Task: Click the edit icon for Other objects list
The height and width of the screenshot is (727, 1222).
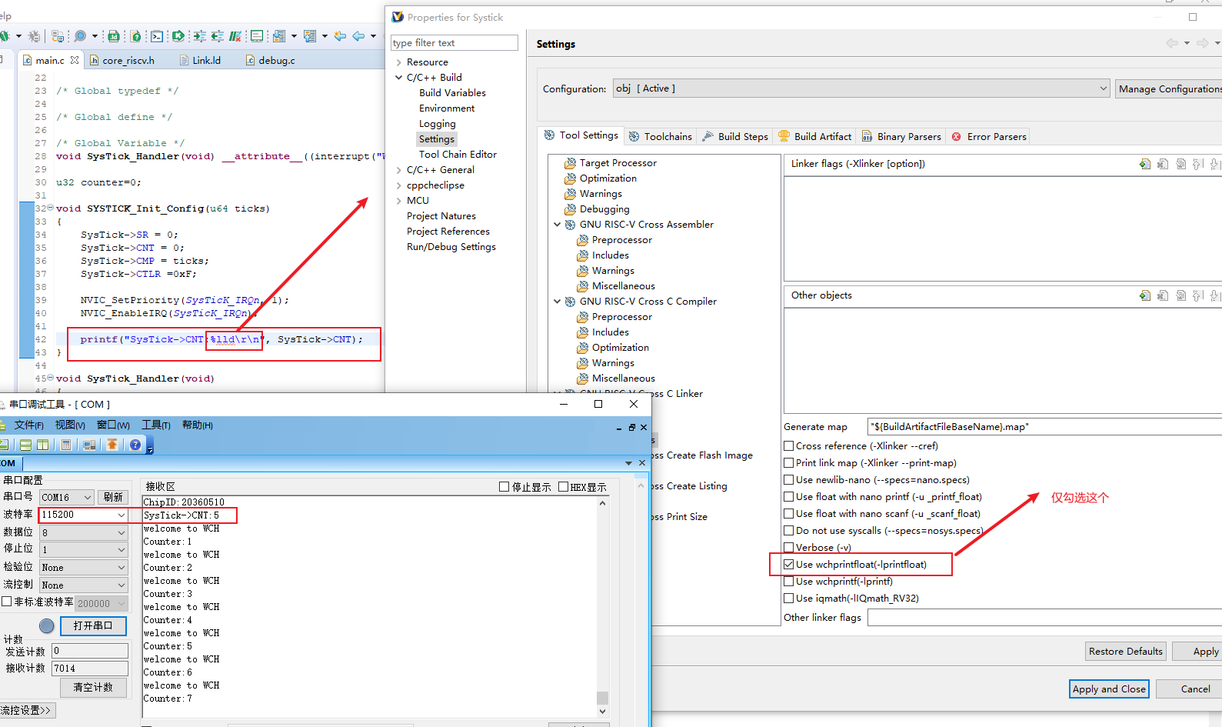Action: [1180, 295]
